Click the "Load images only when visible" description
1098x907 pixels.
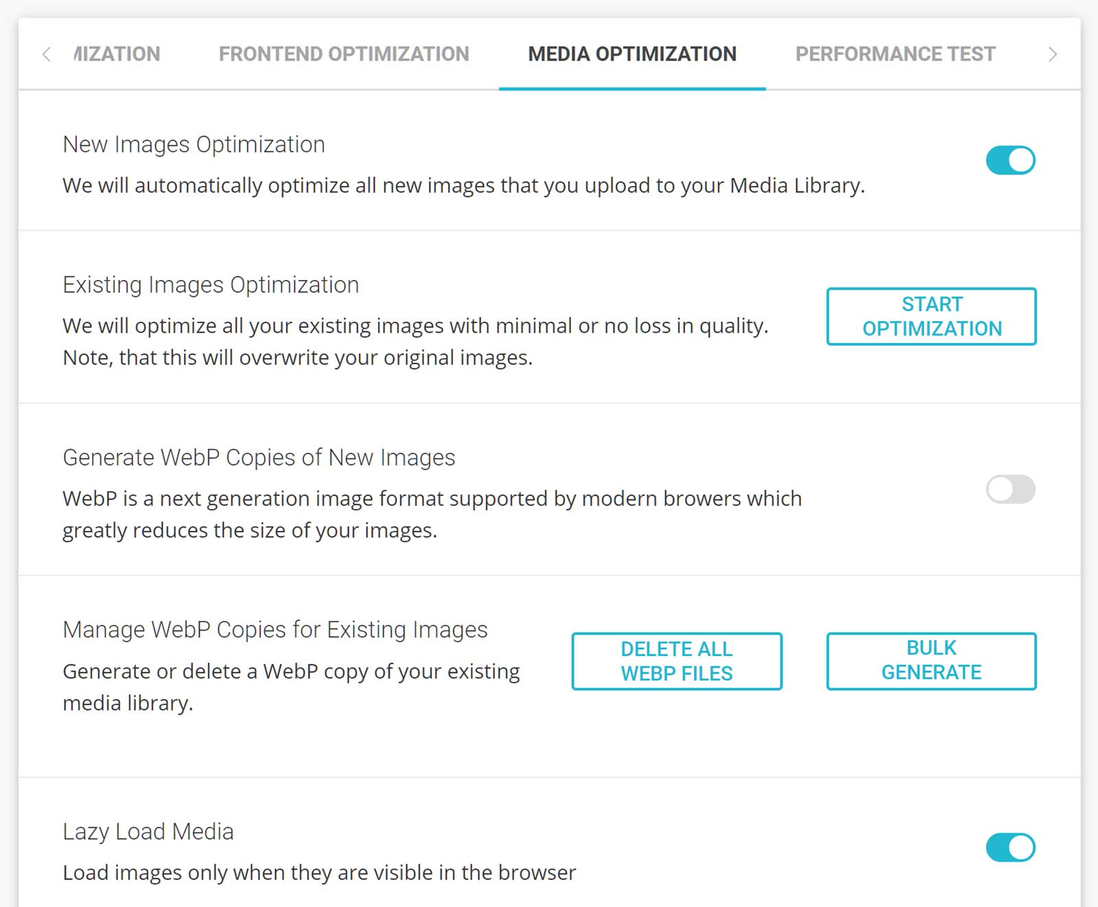point(319,873)
